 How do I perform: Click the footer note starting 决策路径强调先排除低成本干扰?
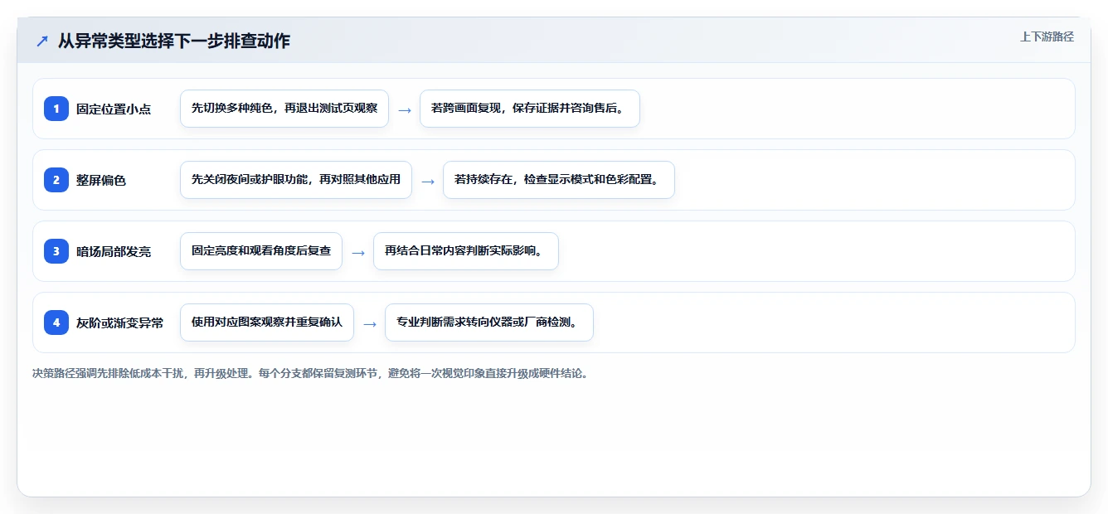311,374
